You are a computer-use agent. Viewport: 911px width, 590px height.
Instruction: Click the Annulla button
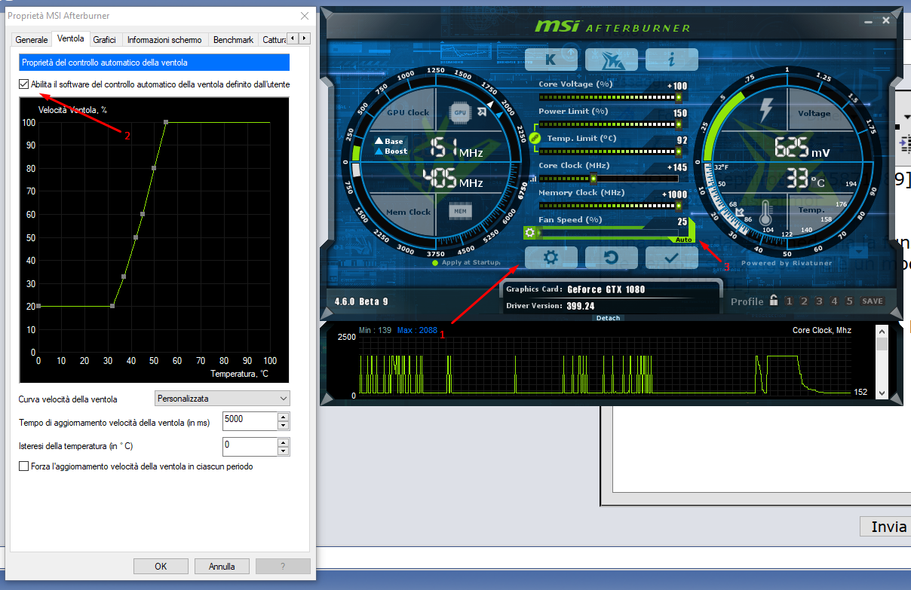click(x=222, y=567)
